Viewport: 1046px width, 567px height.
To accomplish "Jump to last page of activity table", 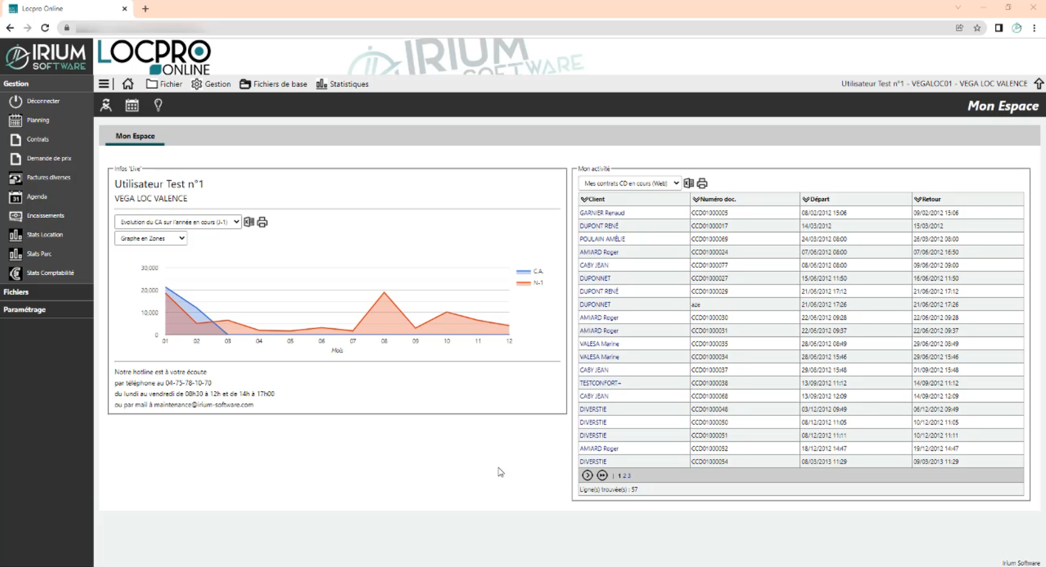I will [602, 475].
